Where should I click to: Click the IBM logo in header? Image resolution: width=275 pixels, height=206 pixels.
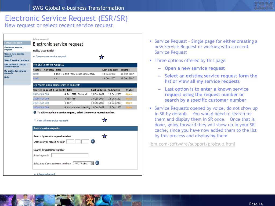tap(263, 6)
